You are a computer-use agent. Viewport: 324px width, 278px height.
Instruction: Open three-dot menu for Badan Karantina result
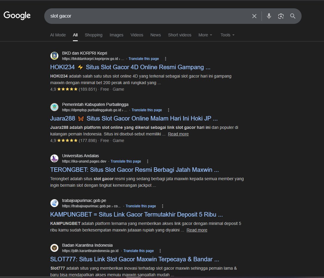coord(160,251)
